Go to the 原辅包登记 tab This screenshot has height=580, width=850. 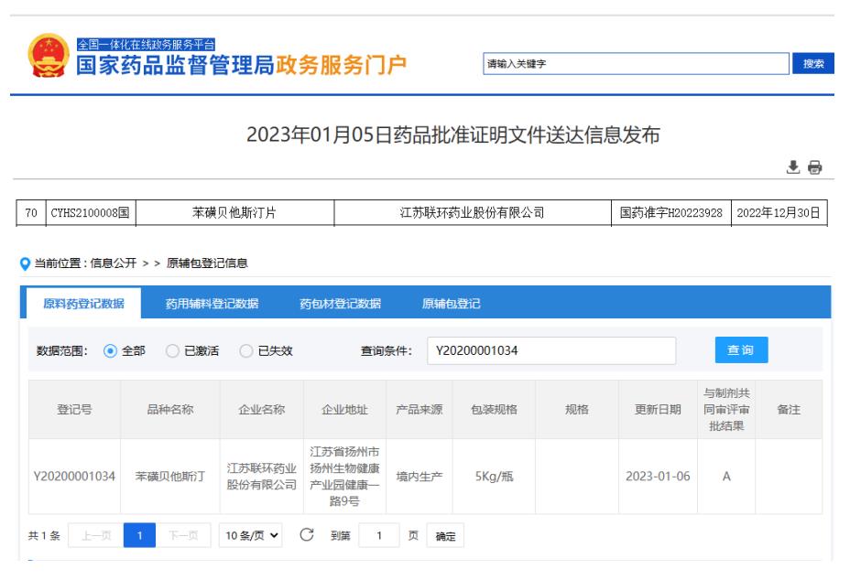tap(451, 305)
